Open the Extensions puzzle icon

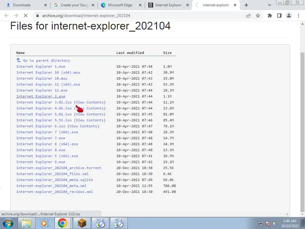point(270,16)
